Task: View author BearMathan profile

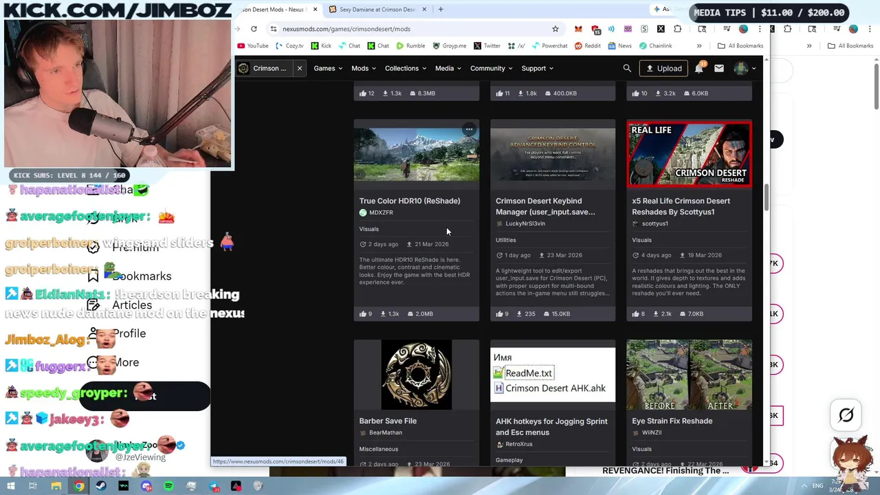Action: click(386, 432)
